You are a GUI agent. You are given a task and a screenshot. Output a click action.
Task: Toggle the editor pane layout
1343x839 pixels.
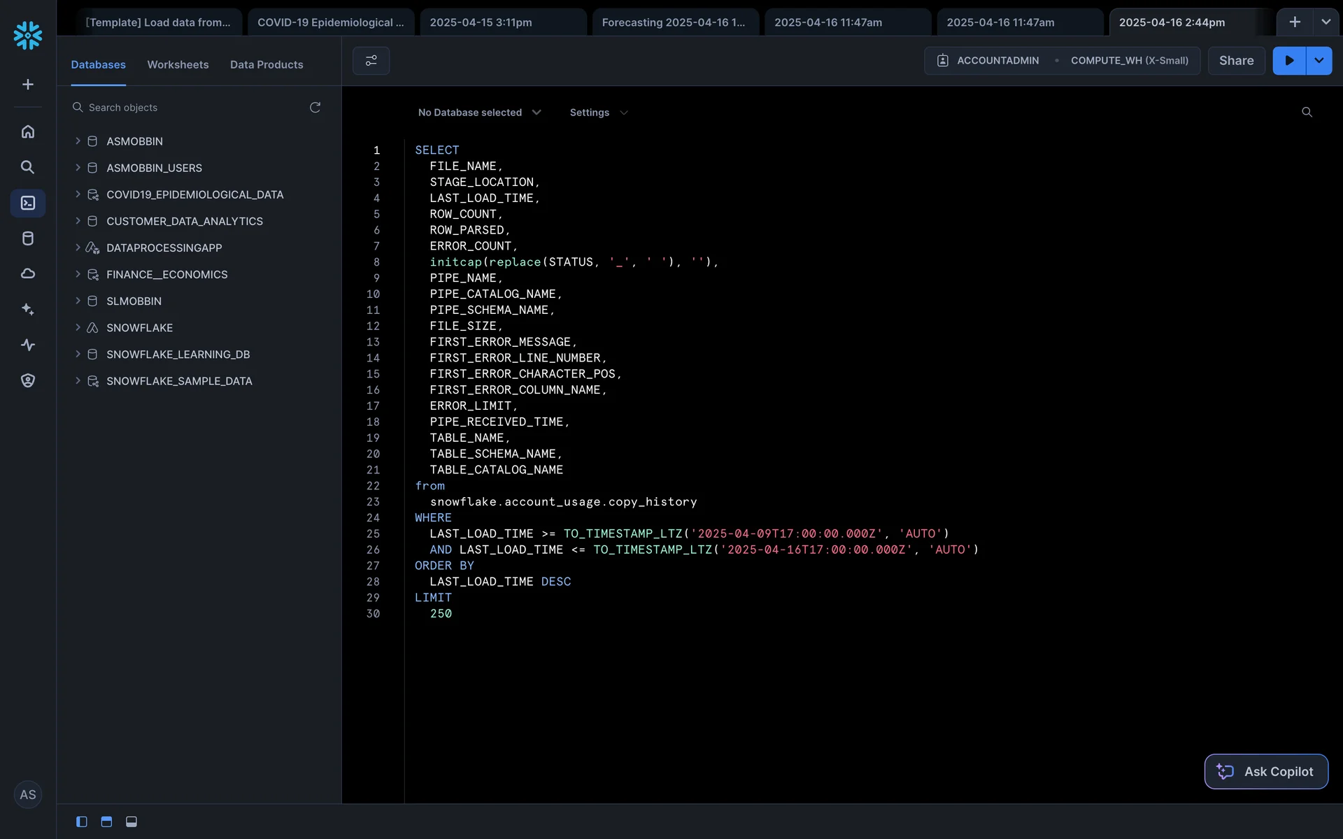click(106, 822)
